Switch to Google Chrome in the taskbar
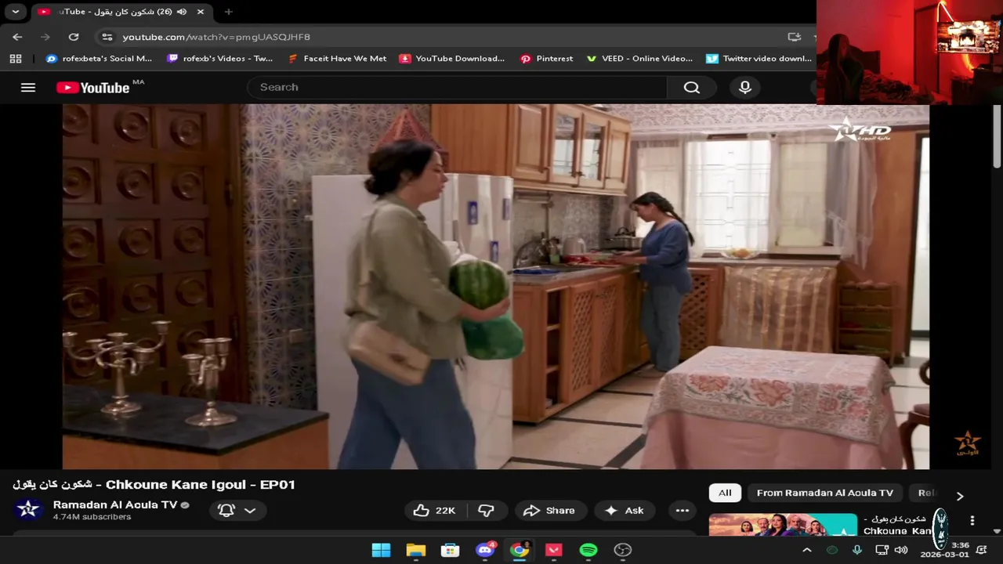1003x564 pixels. (x=520, y=550)
